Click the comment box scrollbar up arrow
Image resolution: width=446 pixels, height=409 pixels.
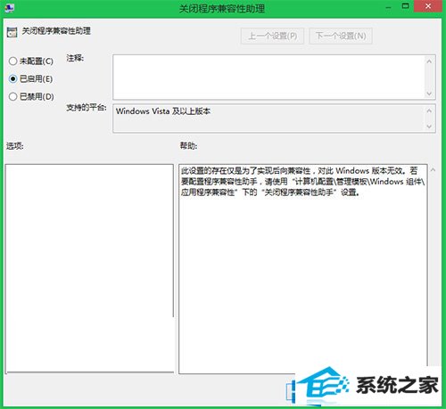(x=429, y=61)
